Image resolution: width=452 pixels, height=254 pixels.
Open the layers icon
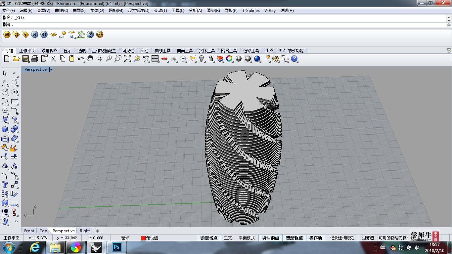[220, 59]
